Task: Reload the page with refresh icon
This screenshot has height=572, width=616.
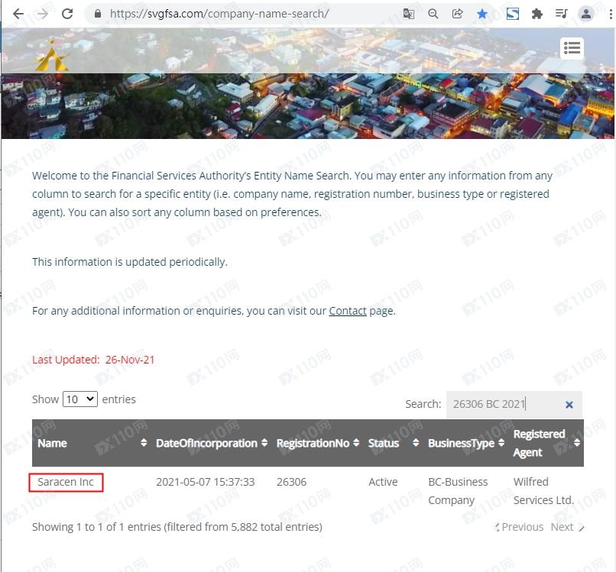Action: click(x=67, y=14)
